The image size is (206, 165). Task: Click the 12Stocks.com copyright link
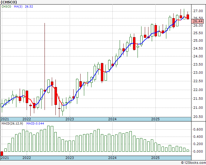pyautogui.click(x=193, y=163)
